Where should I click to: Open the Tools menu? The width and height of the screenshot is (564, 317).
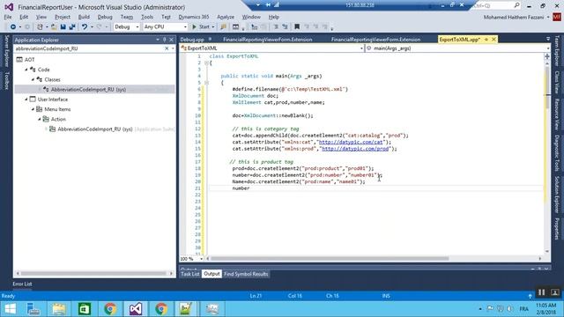pos(147,17)
